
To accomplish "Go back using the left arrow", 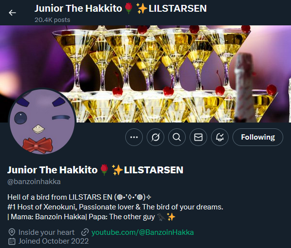I will [x=12, y=13].
